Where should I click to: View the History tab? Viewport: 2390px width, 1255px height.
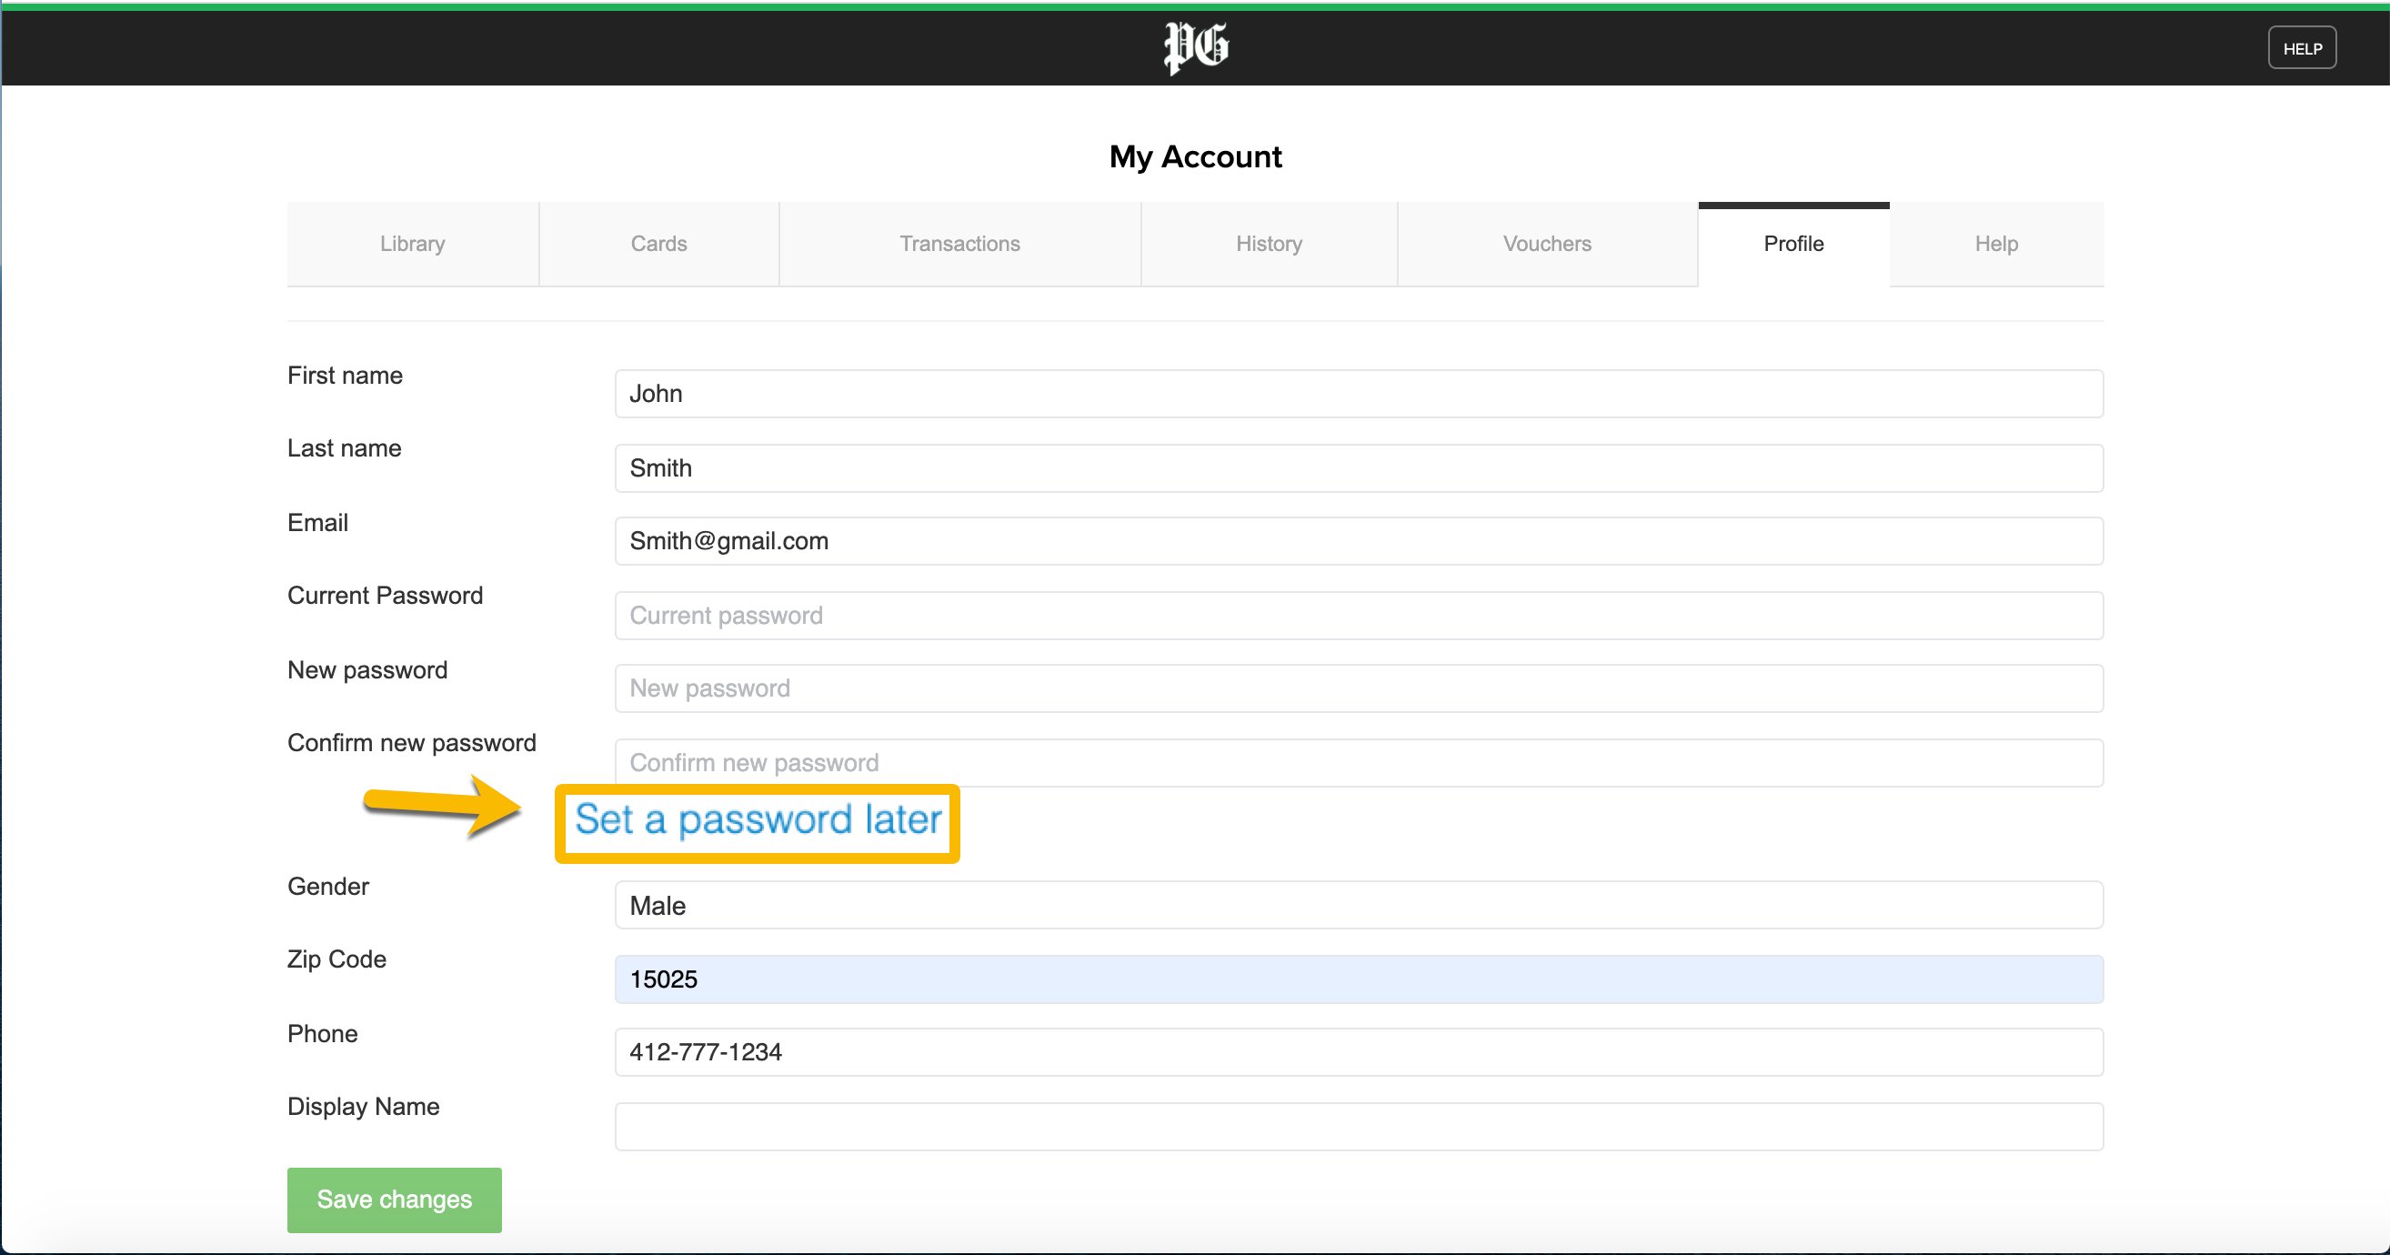coord(1269,244)
